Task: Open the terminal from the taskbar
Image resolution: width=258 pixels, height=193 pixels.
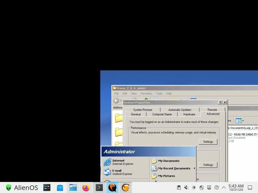Action: [99, 187]
